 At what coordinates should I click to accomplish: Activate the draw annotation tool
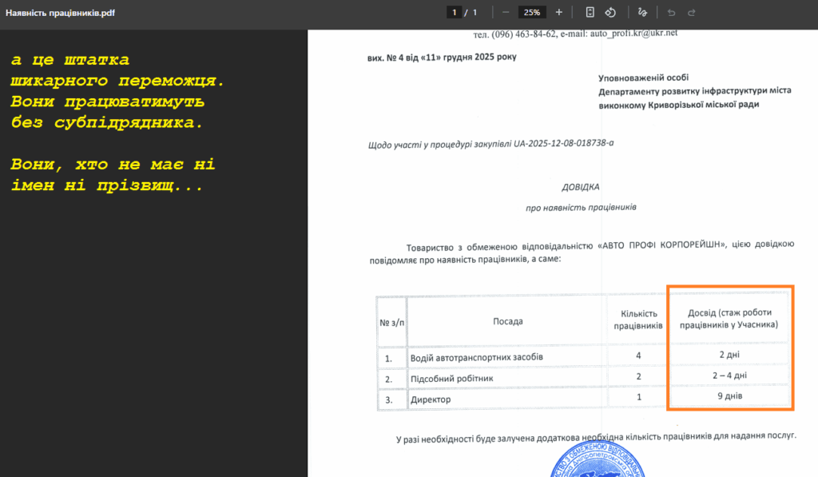(642, 12)
